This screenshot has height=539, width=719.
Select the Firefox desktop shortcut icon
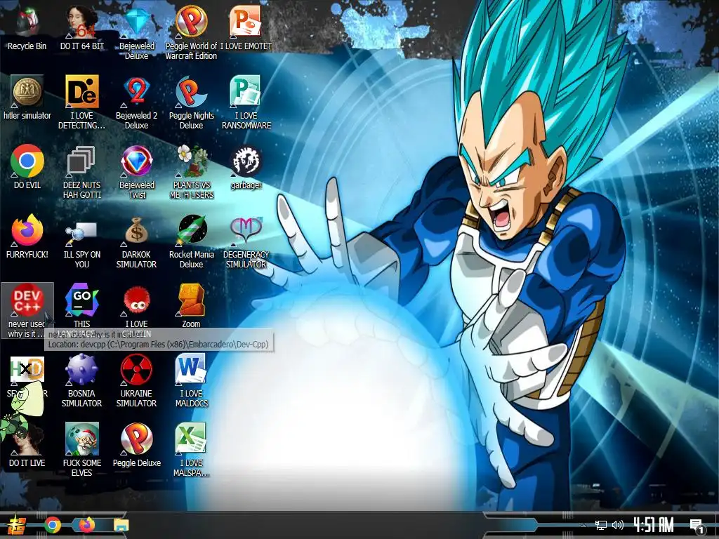pos(27,230)
